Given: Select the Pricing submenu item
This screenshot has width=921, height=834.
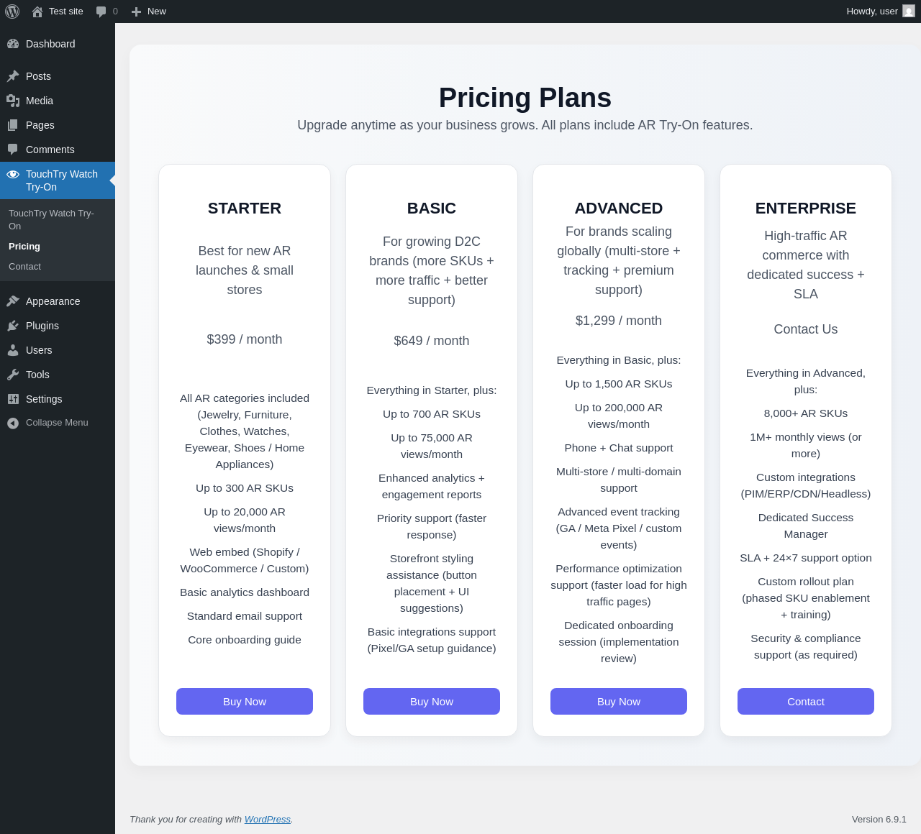Looking at the screenshot, I should (24, 247).
